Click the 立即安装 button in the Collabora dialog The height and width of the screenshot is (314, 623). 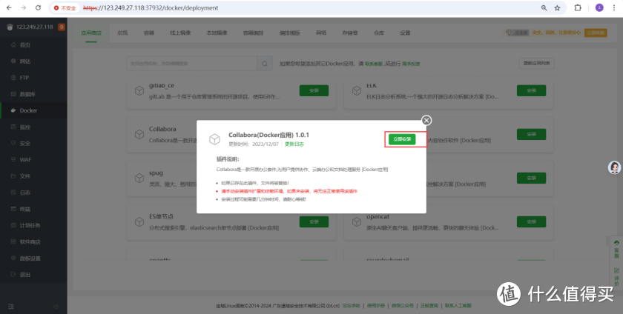click(402, 139)
